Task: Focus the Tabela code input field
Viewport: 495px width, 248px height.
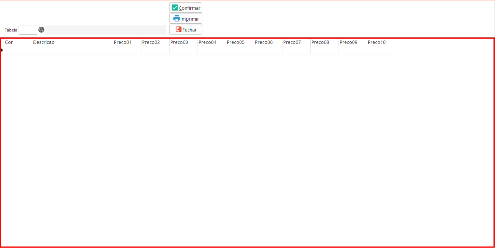Action: (28, 30)
